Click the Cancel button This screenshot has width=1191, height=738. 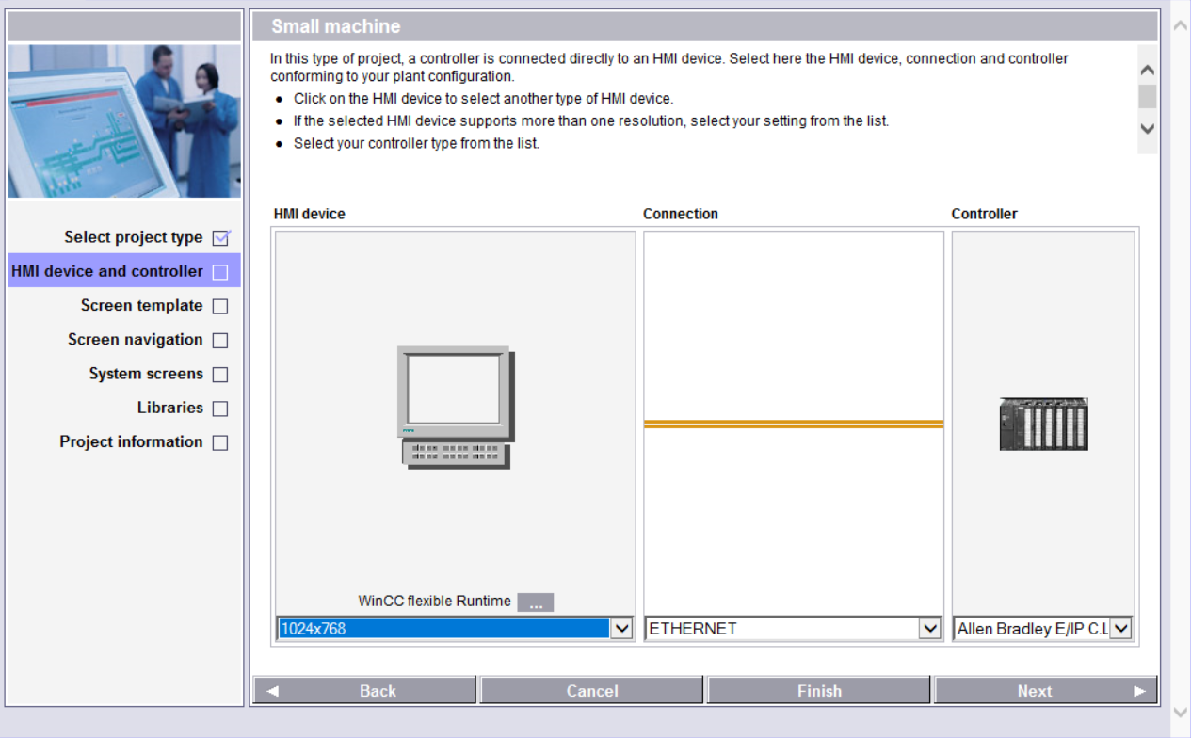pos(592,691)
